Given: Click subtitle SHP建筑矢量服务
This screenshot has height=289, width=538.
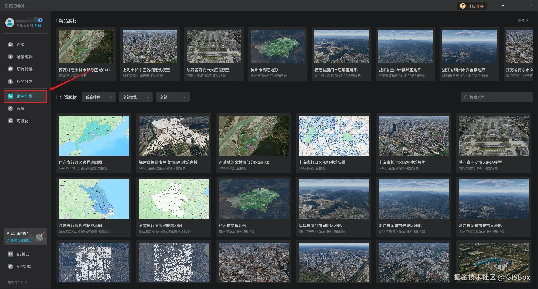Looking at the screenshot, I should click(312, 168).
